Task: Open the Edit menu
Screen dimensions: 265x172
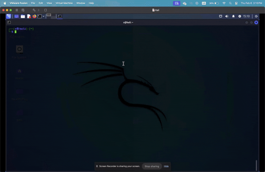Action: tap(41, 3)
